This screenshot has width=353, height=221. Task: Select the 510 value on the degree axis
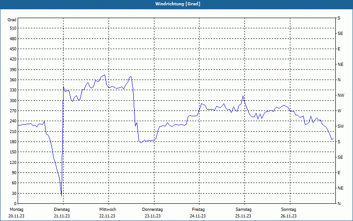(13, 28)
